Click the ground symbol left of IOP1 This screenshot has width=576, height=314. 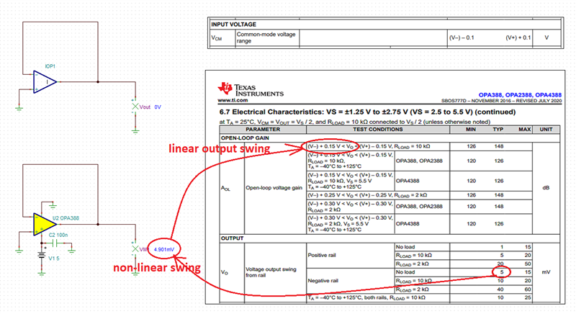click(x=19, y=108)
